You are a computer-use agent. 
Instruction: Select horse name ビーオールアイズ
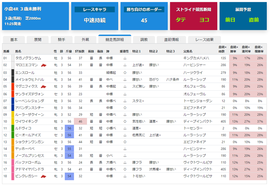28,135
